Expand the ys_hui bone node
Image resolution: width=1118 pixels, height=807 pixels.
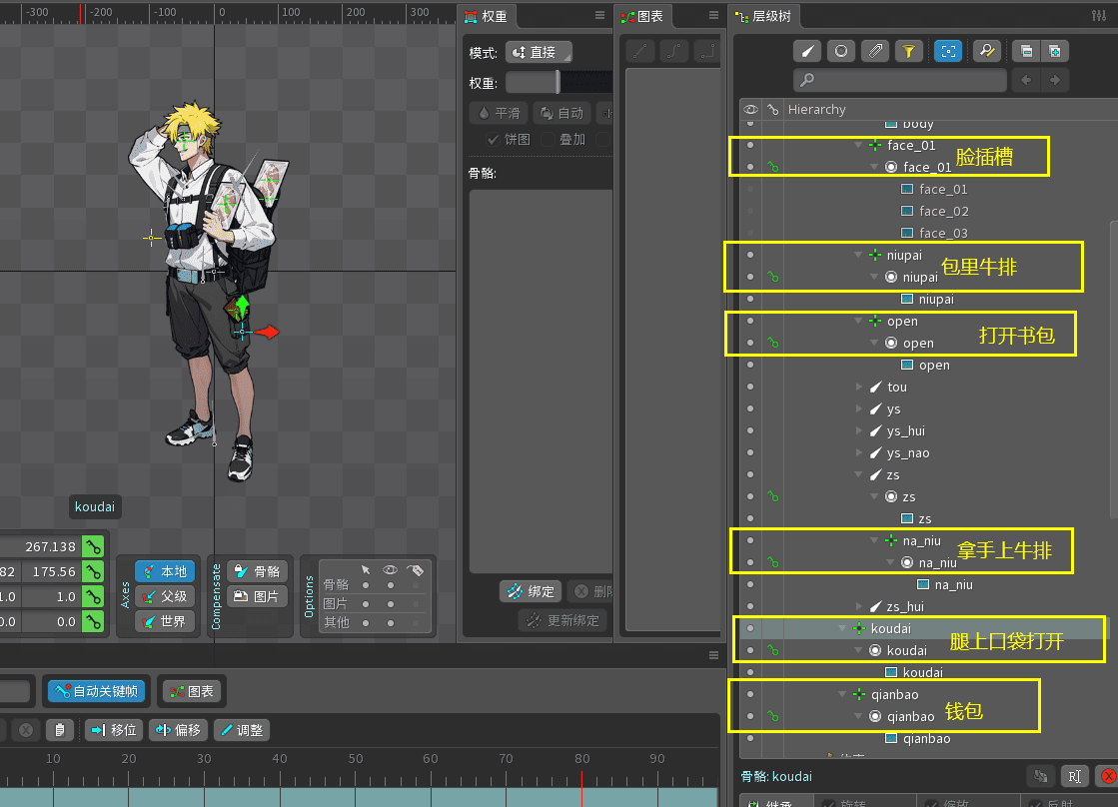[x=860, y=431]
